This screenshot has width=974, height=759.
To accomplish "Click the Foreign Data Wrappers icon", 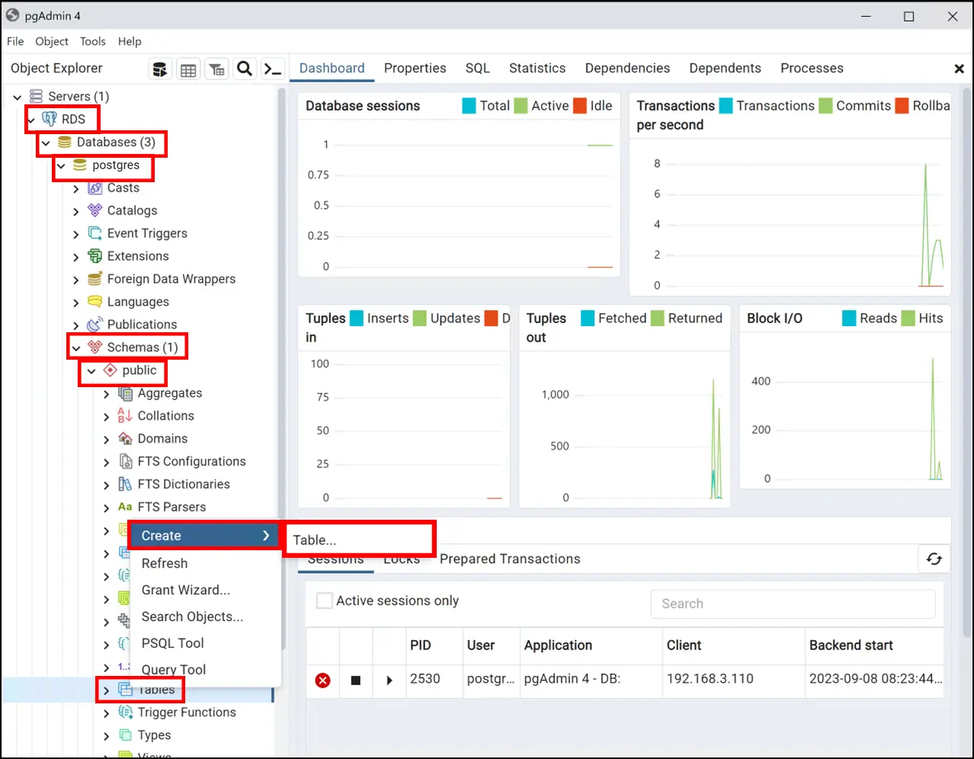I will click(x=95, y=279).
